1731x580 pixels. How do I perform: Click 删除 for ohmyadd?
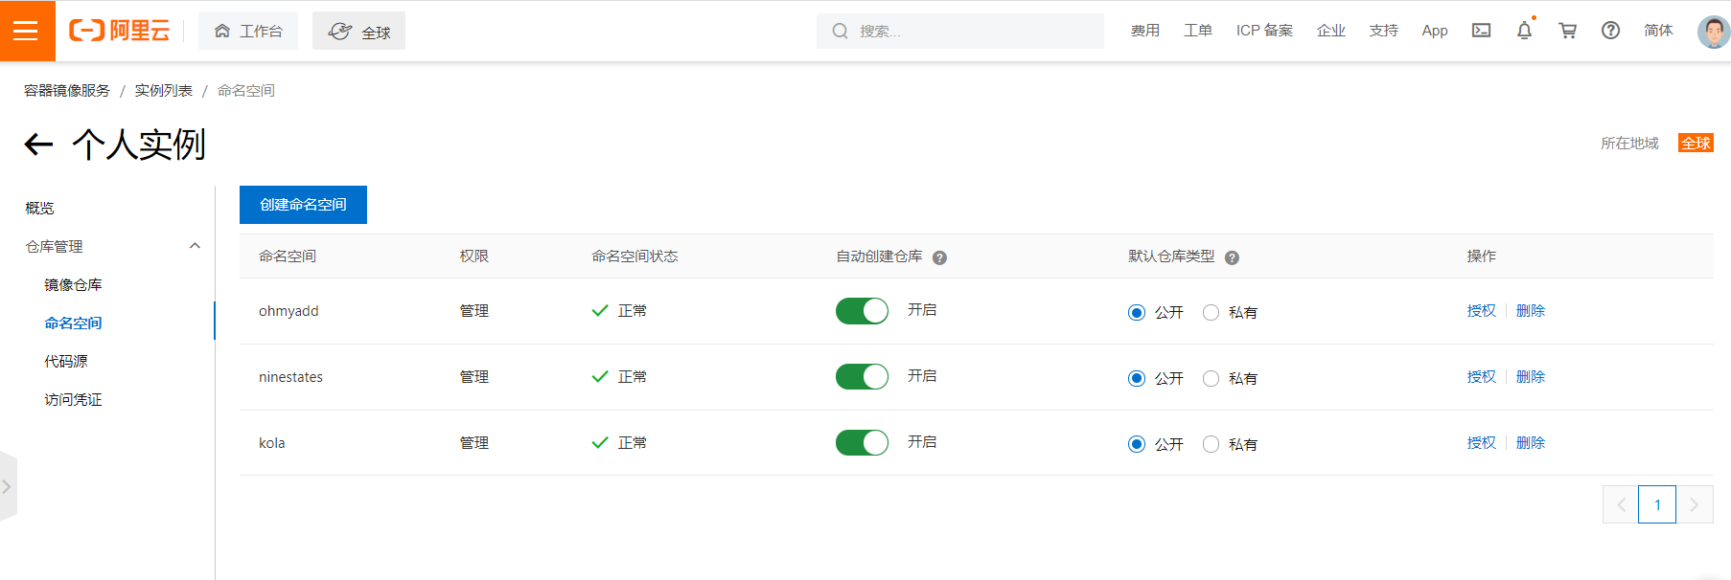click(1531, 311)
